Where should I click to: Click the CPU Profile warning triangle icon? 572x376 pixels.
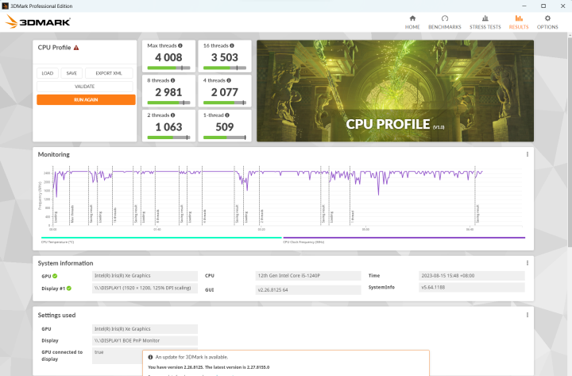click(76, 48)
